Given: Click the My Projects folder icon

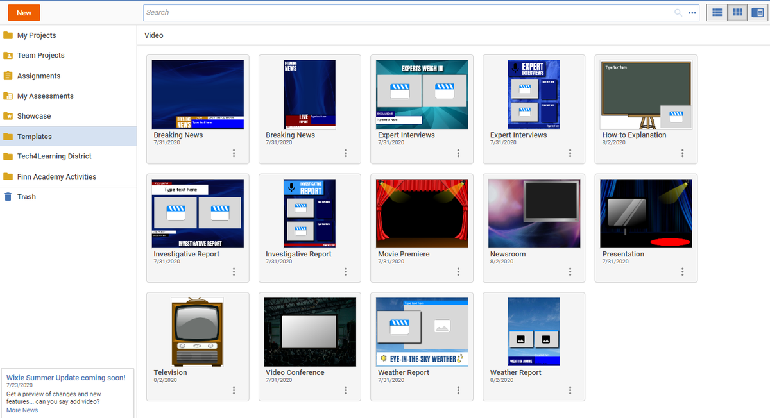Looking at the screenshot, I should (8, 35).
